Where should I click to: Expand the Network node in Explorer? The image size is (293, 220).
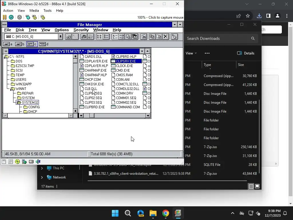(x=42, y=177)
